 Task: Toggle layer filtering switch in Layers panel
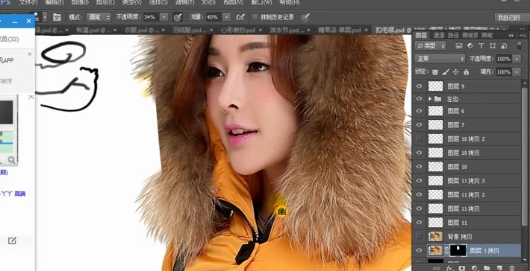pyautogui.click(x=520, y=46)
